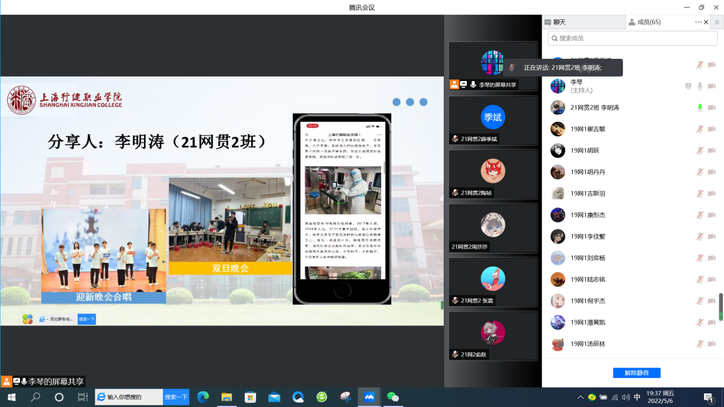Select the 成员(65) members tab
Viewport: 724px width, 407px height.
click(649, 22)
